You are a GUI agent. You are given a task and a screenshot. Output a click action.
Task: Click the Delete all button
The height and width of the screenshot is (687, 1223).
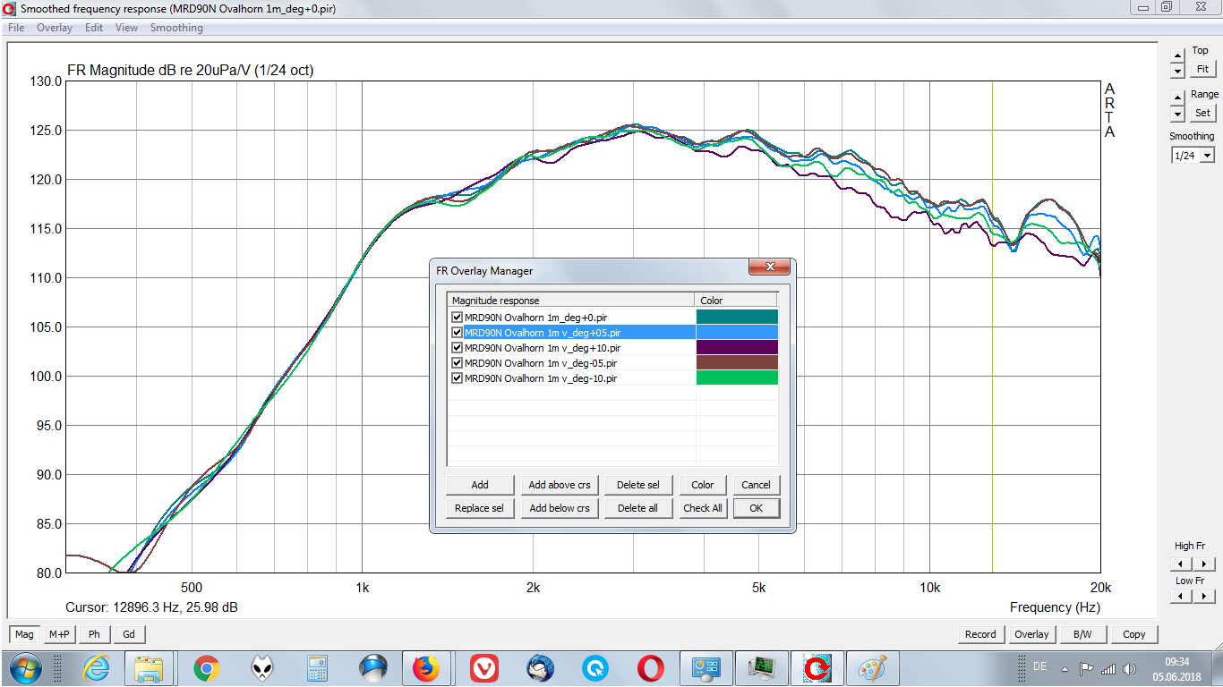(x=637, y=508)
